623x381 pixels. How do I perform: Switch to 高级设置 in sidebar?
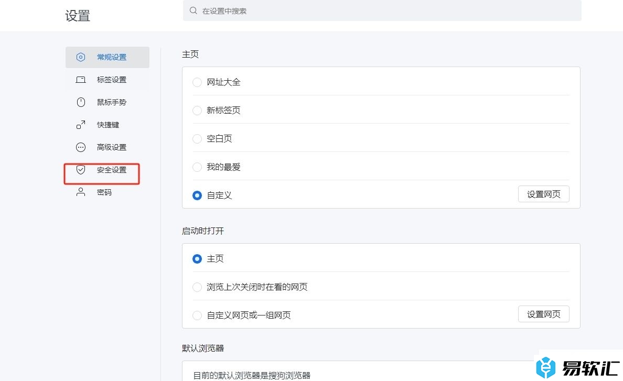(x=111, y=147)
